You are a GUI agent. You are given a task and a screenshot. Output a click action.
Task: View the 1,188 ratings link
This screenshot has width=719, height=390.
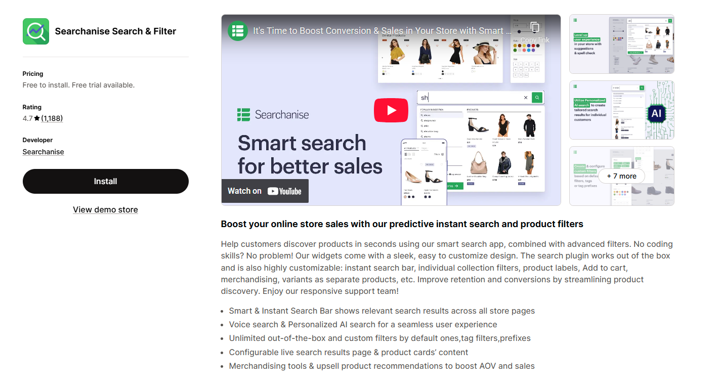[x=53, y=118]
